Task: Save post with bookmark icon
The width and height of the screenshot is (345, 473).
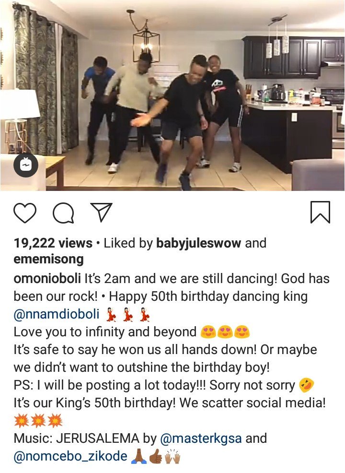Action: point(320,213)
